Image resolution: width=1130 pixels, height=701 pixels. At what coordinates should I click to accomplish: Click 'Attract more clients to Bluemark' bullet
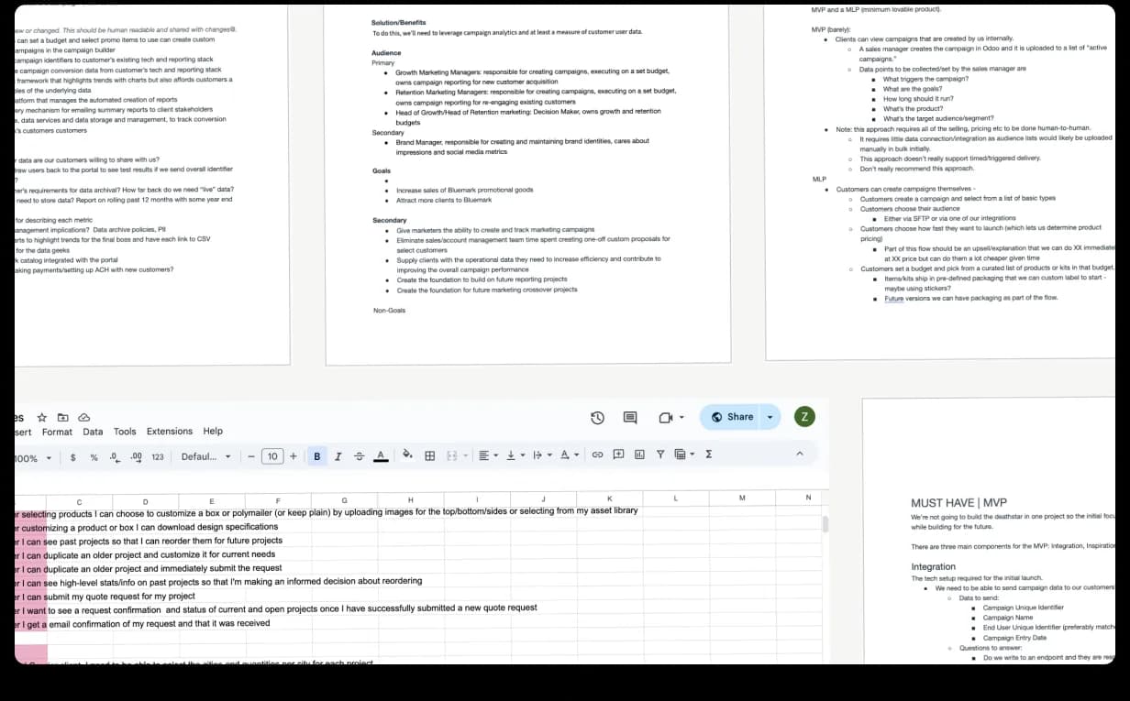click(444, 200)
